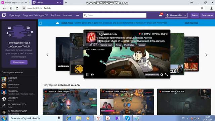Open the Try Prime menu item

(55, 15)
